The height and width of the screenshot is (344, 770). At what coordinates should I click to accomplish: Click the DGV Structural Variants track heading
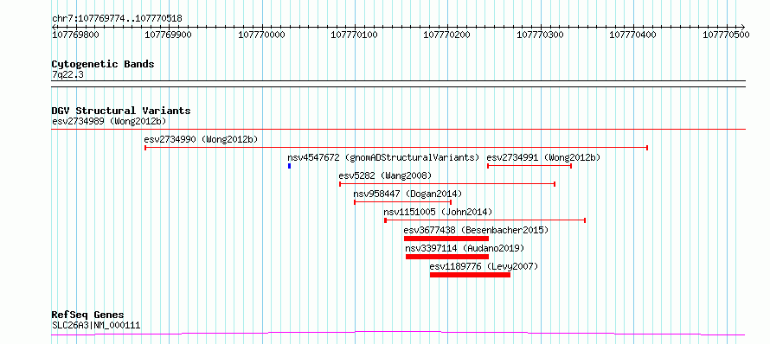pos(121,111)
